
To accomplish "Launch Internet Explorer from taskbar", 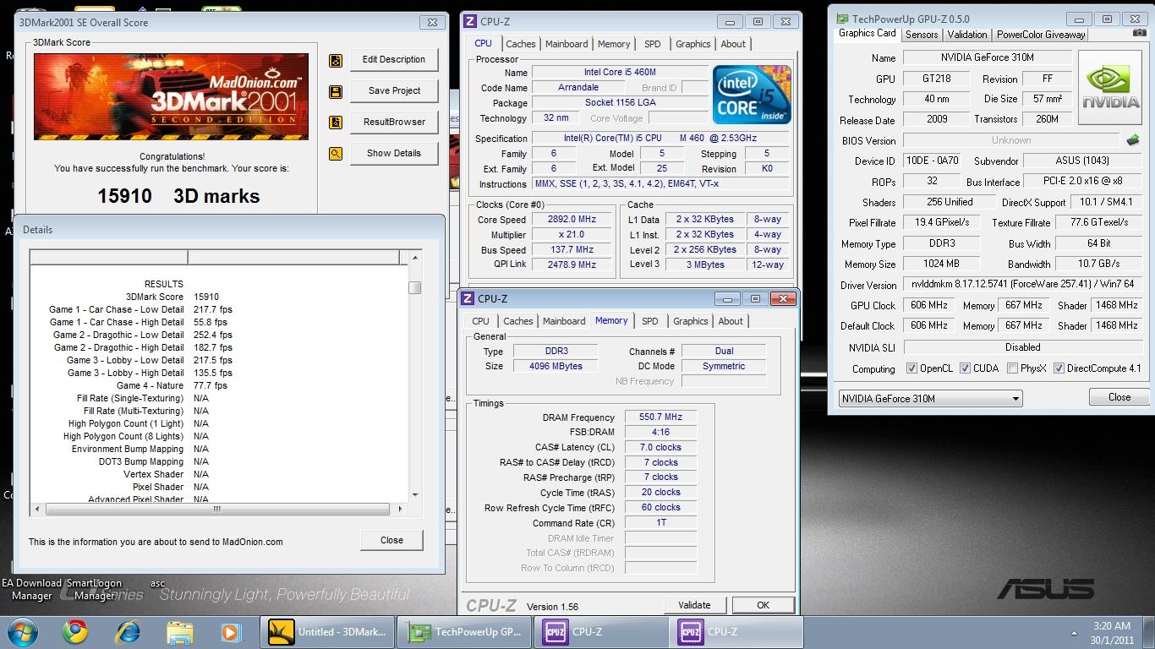I will pyautogui.click(x=129, y=632).
